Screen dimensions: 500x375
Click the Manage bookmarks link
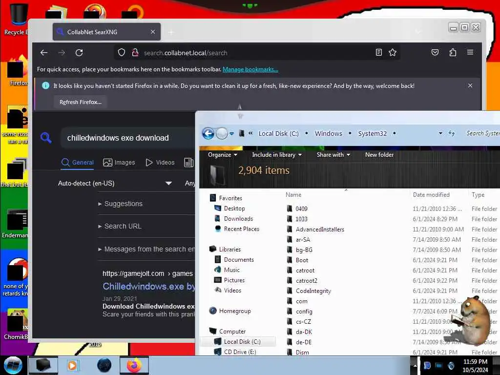250,69
